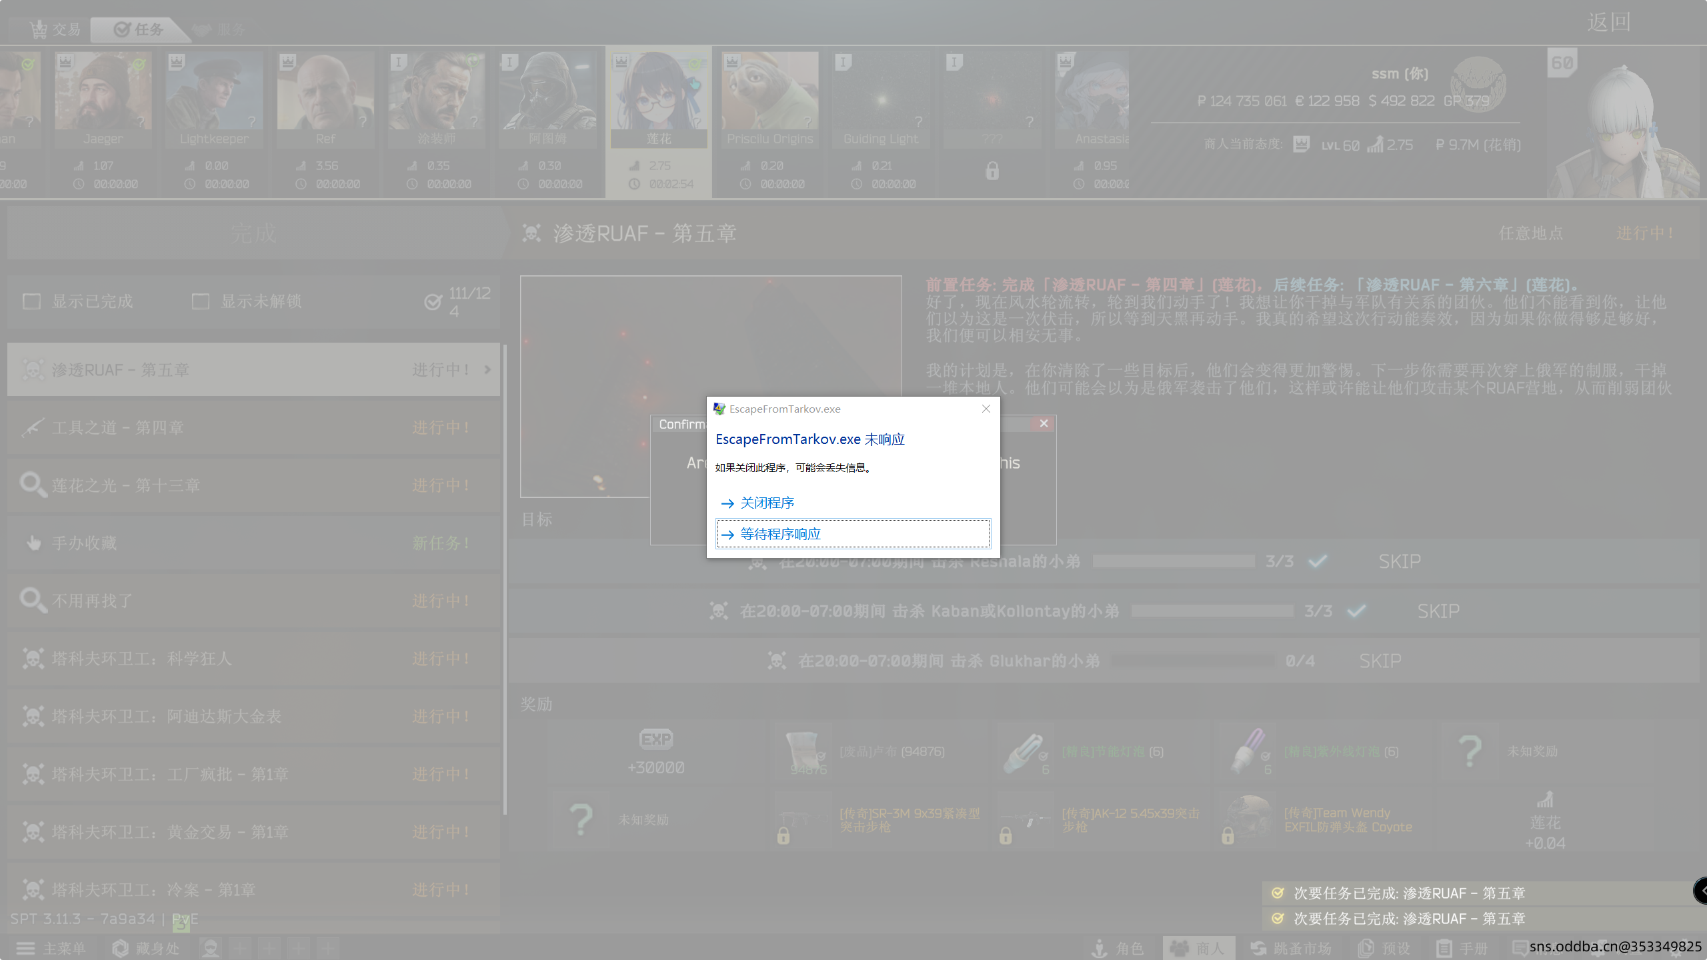Select the Guiding Light trader portrait
This screenshot has height=960, width=1707.
click(x=881, y=91)
